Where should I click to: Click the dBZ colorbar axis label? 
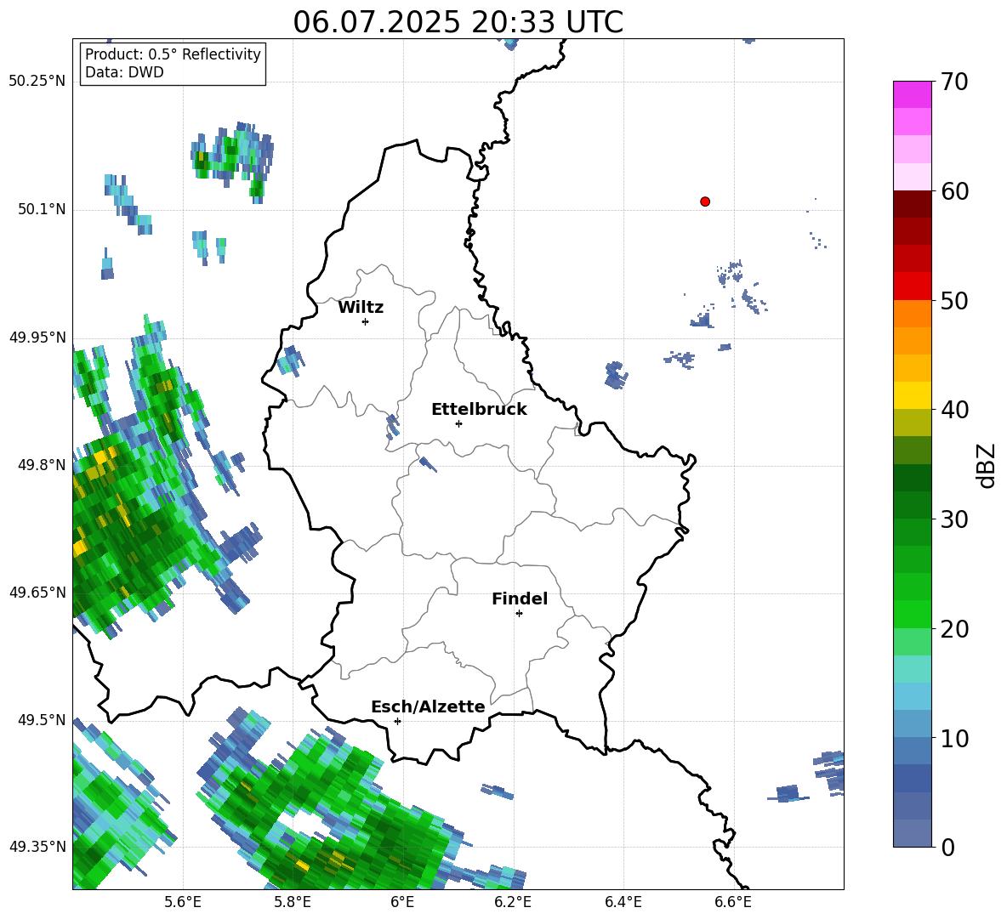[x=986, y=465]
